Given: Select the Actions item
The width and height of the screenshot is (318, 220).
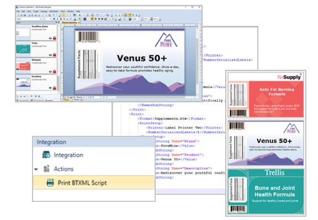Looking at the screenshot, I should 63,169.
